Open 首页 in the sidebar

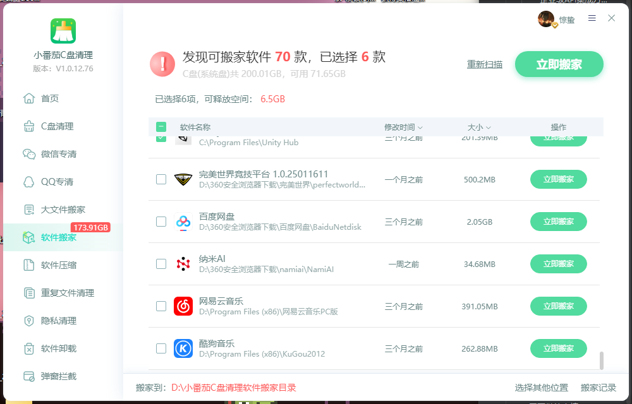pos(63,98)
